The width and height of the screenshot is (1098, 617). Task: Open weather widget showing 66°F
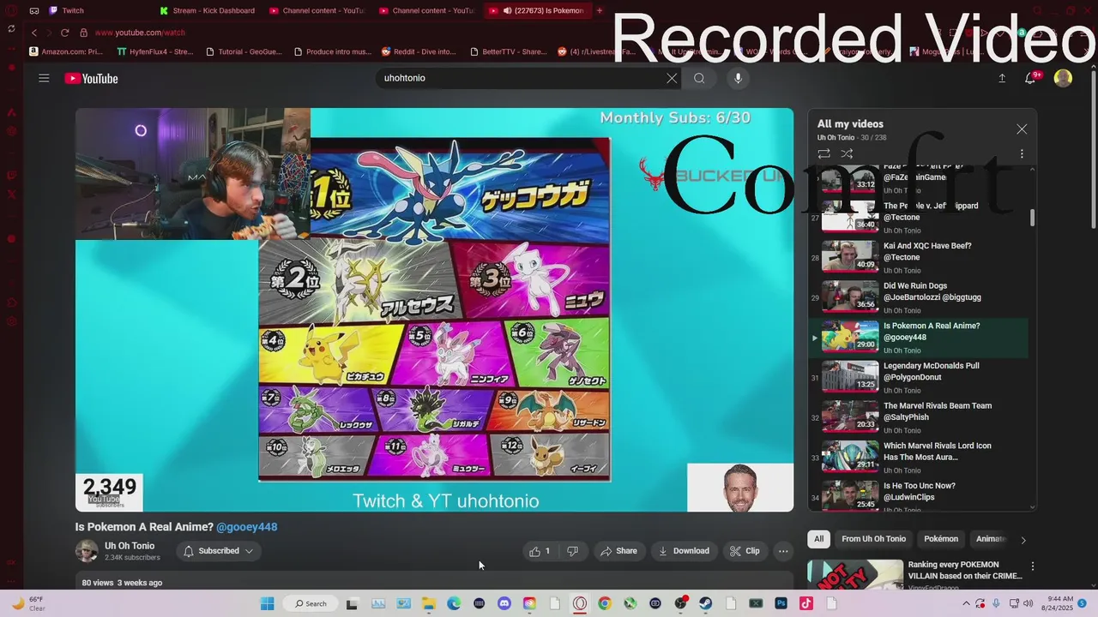pos(27,603)
